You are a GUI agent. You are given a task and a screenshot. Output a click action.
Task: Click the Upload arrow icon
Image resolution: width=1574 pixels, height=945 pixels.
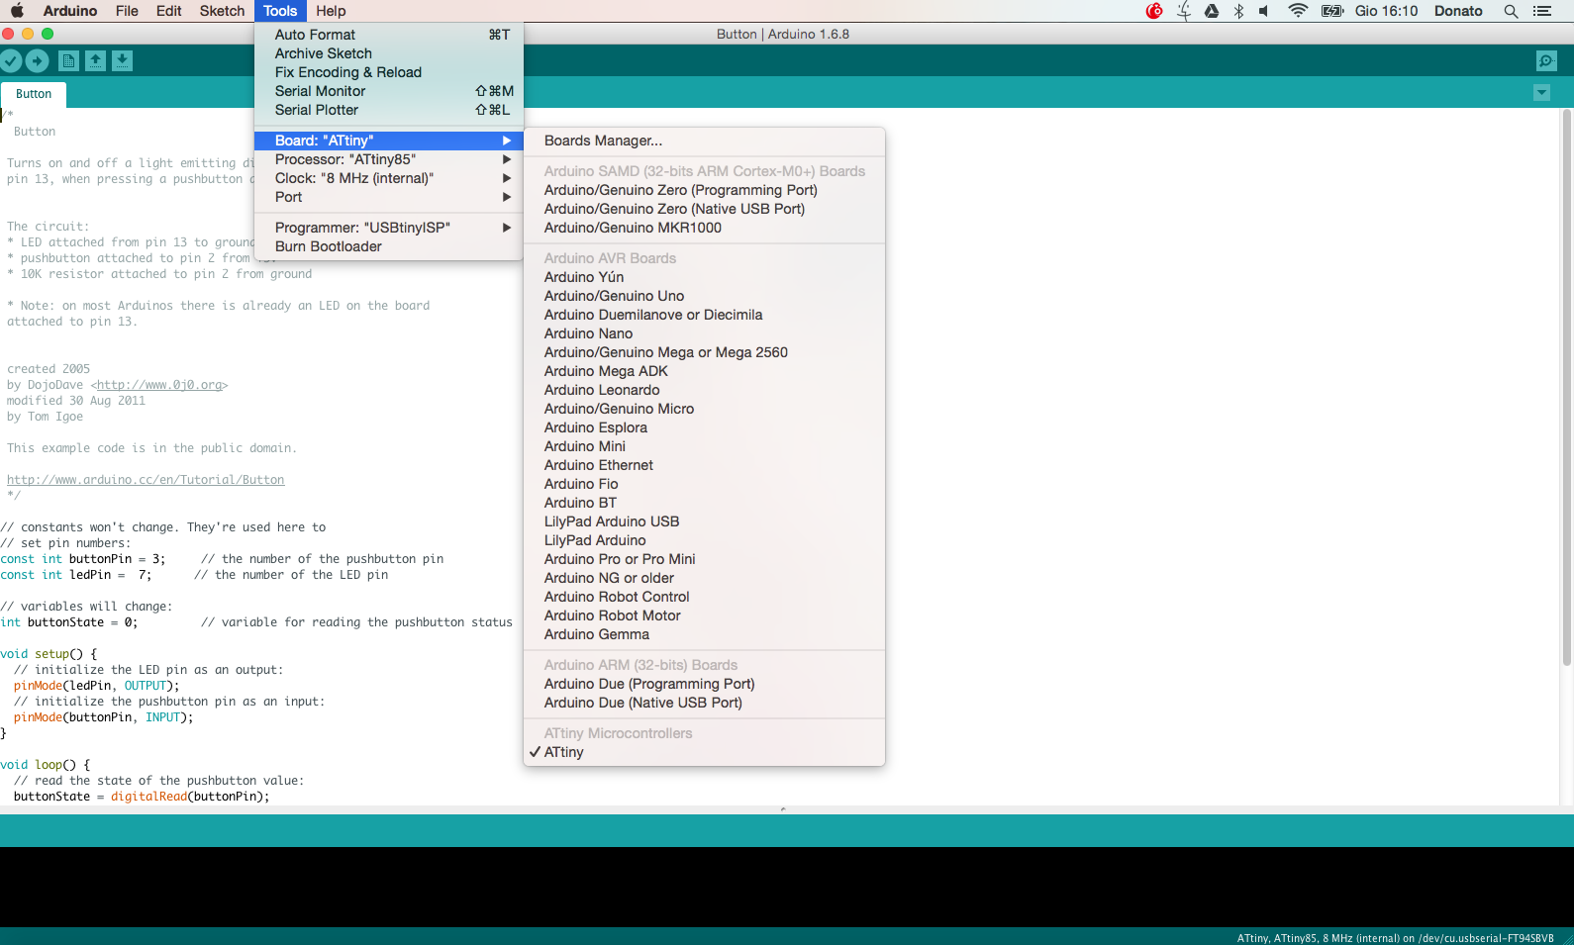point(37,61)
